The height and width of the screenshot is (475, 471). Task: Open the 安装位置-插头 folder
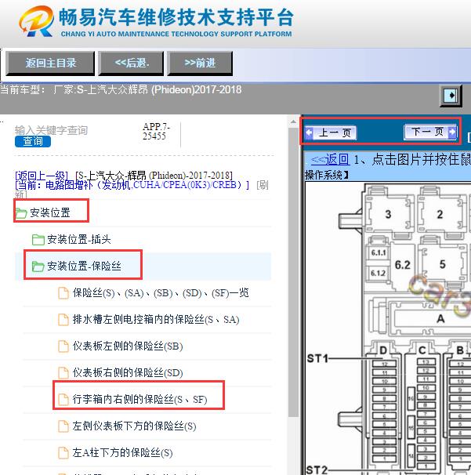(79, 239)
